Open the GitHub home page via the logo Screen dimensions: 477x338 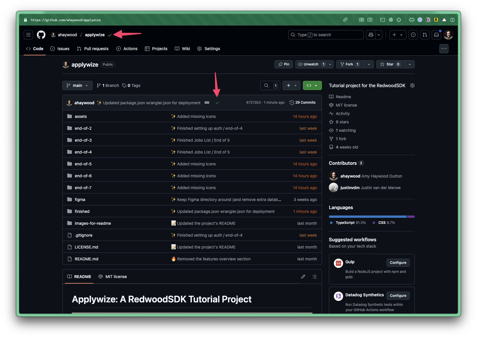click(x=41, y=35)
